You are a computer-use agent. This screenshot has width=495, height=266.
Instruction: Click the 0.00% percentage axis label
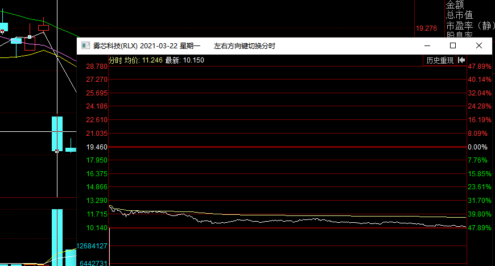[477, 147]
